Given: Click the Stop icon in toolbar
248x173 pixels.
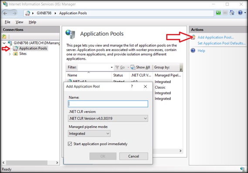Looking at the screenshot, I should coord(225,13).
